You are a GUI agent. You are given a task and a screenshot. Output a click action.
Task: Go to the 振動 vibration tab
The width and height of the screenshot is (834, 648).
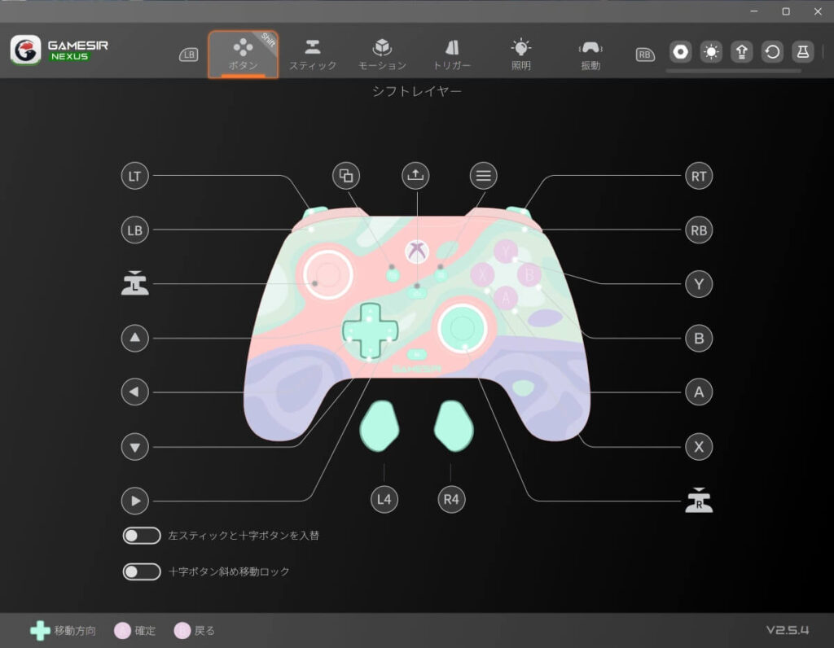click(x=590, y=55)
